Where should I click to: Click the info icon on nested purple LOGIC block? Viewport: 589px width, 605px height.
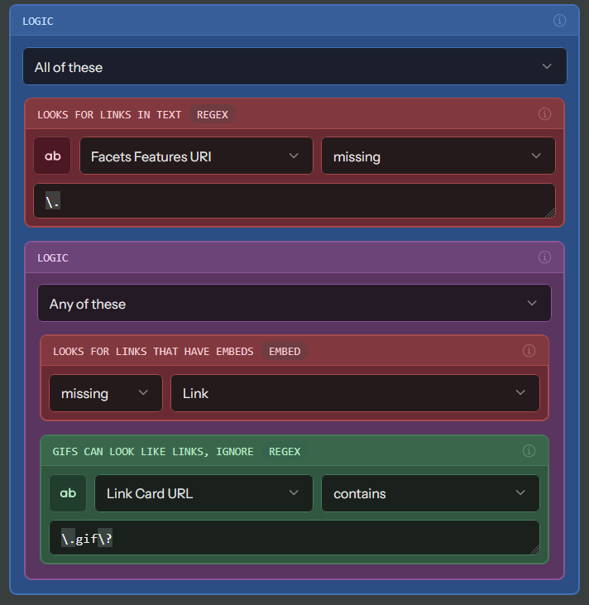point(544,257)
